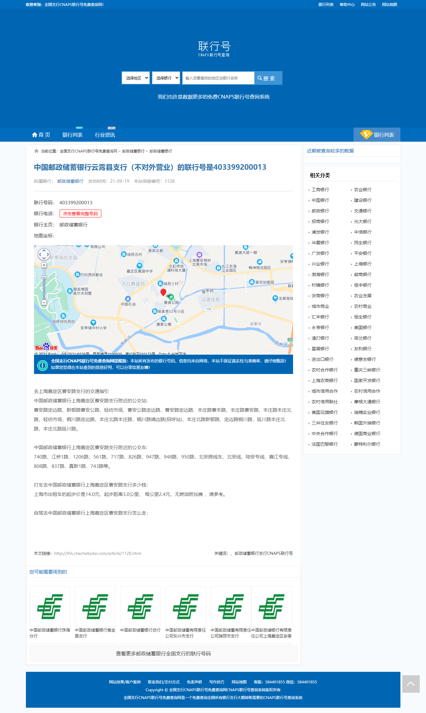Click the 绿苑五村 map marker
The width and height of the screenshot is (426, 713).
124,254
